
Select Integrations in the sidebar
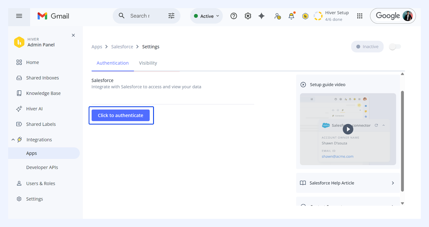point(39,140)
